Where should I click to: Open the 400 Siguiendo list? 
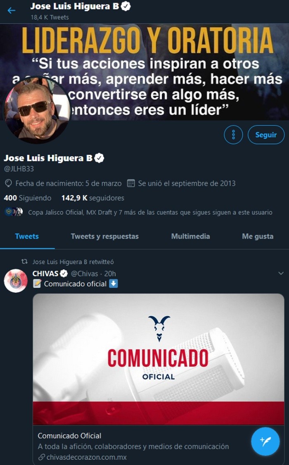[28, 198]
